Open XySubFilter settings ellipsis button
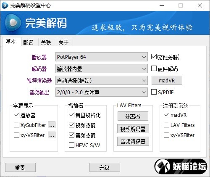This screenshot has width=210, height=177. coord(52,125)
